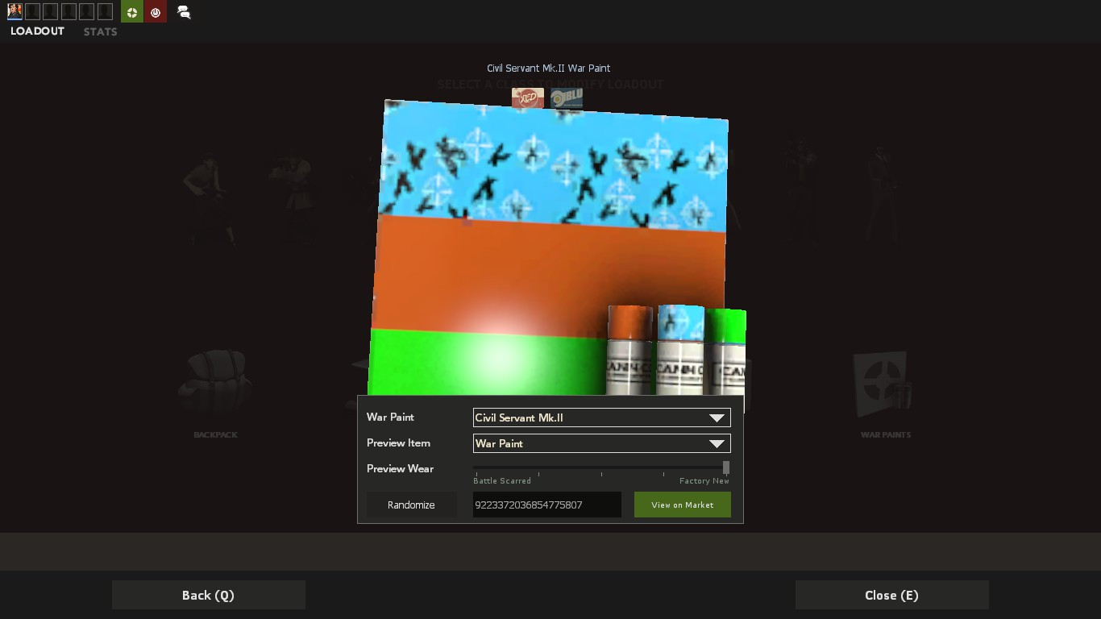Click the Preview Item label

click(x=398, y=442)
